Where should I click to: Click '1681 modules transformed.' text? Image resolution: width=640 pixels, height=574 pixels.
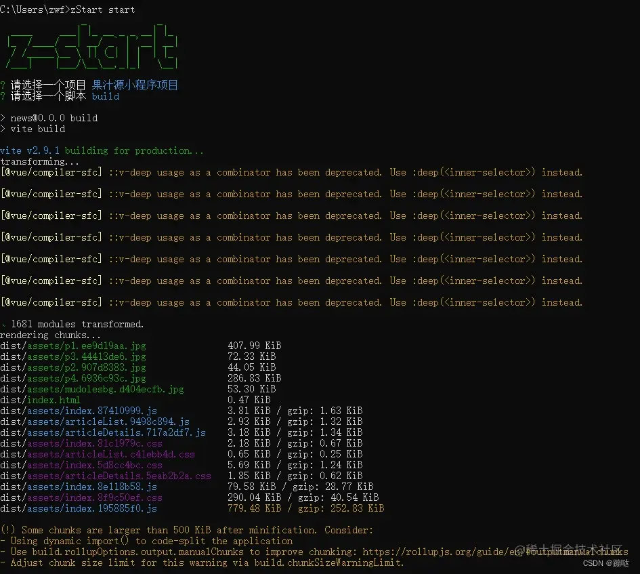(77, 324)
